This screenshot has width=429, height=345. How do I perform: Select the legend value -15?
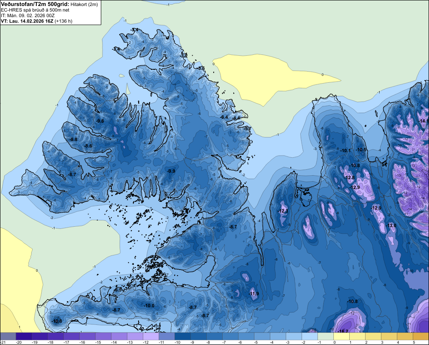coord(98,342)
